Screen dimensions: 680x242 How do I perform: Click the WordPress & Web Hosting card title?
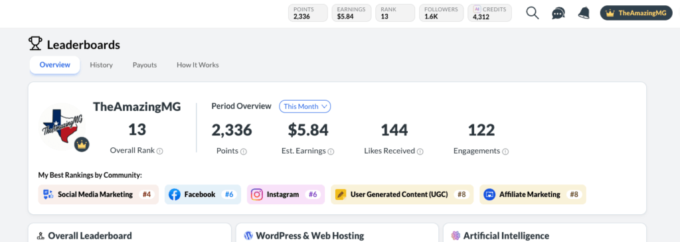309,236
